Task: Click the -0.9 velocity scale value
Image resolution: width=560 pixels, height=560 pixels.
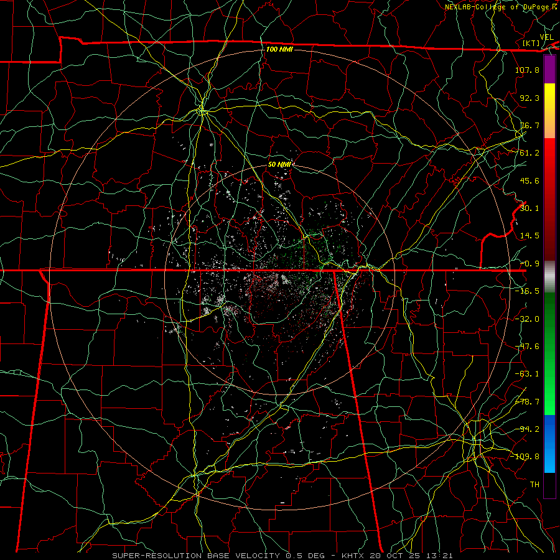Action: (530, 264)
